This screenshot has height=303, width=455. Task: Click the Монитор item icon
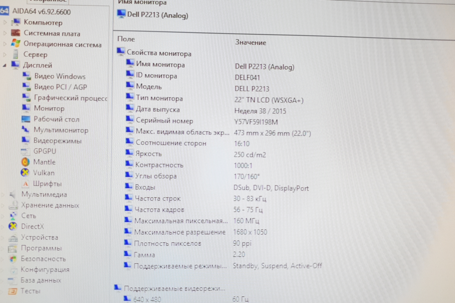[26, 108]
